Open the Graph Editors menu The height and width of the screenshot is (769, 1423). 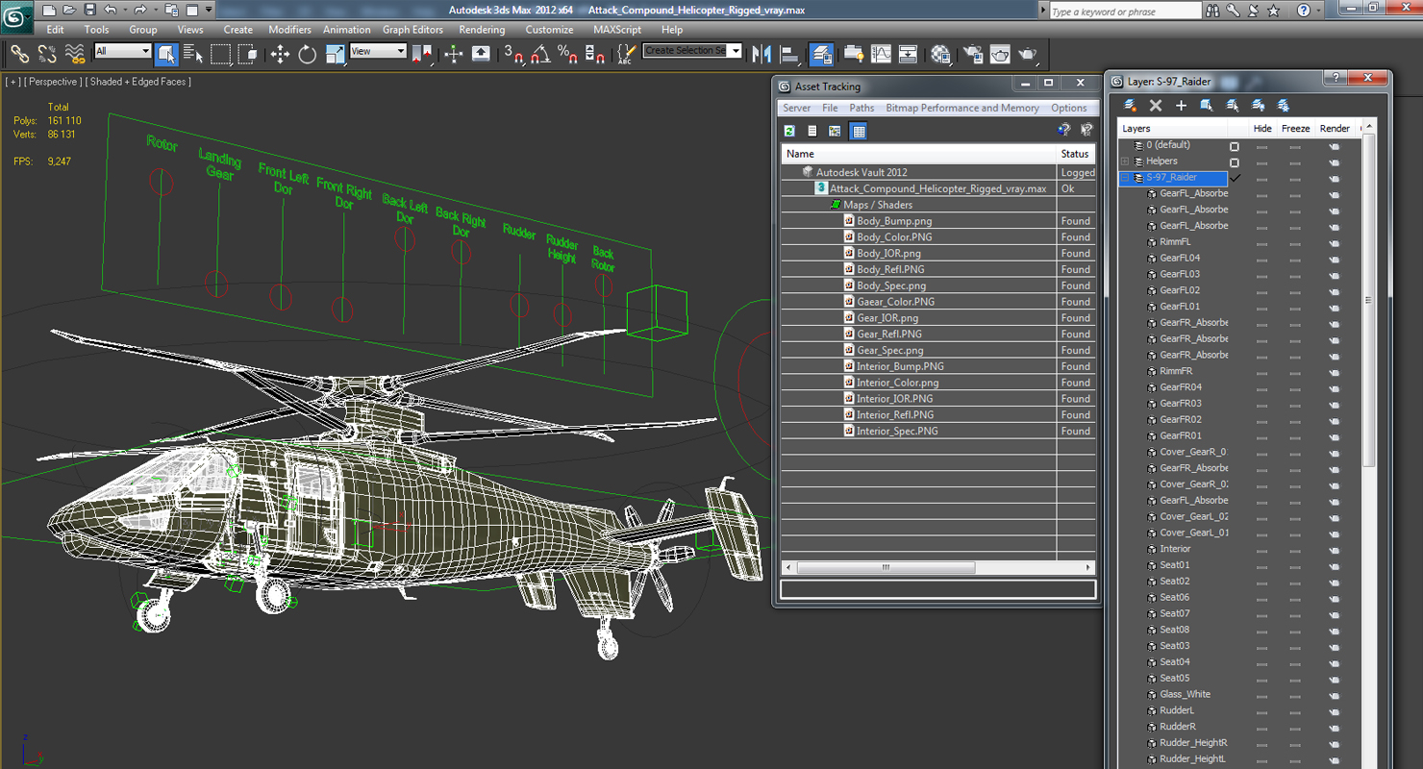pyautogui.click(x=412, y=30)
